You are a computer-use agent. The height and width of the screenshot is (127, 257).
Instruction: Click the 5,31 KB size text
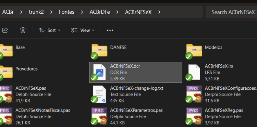point(212,78)
